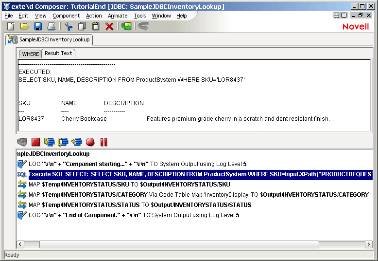Open the Action menu
Screen dimensions: 378x261
pyautogui.click(x=94, y=16)
